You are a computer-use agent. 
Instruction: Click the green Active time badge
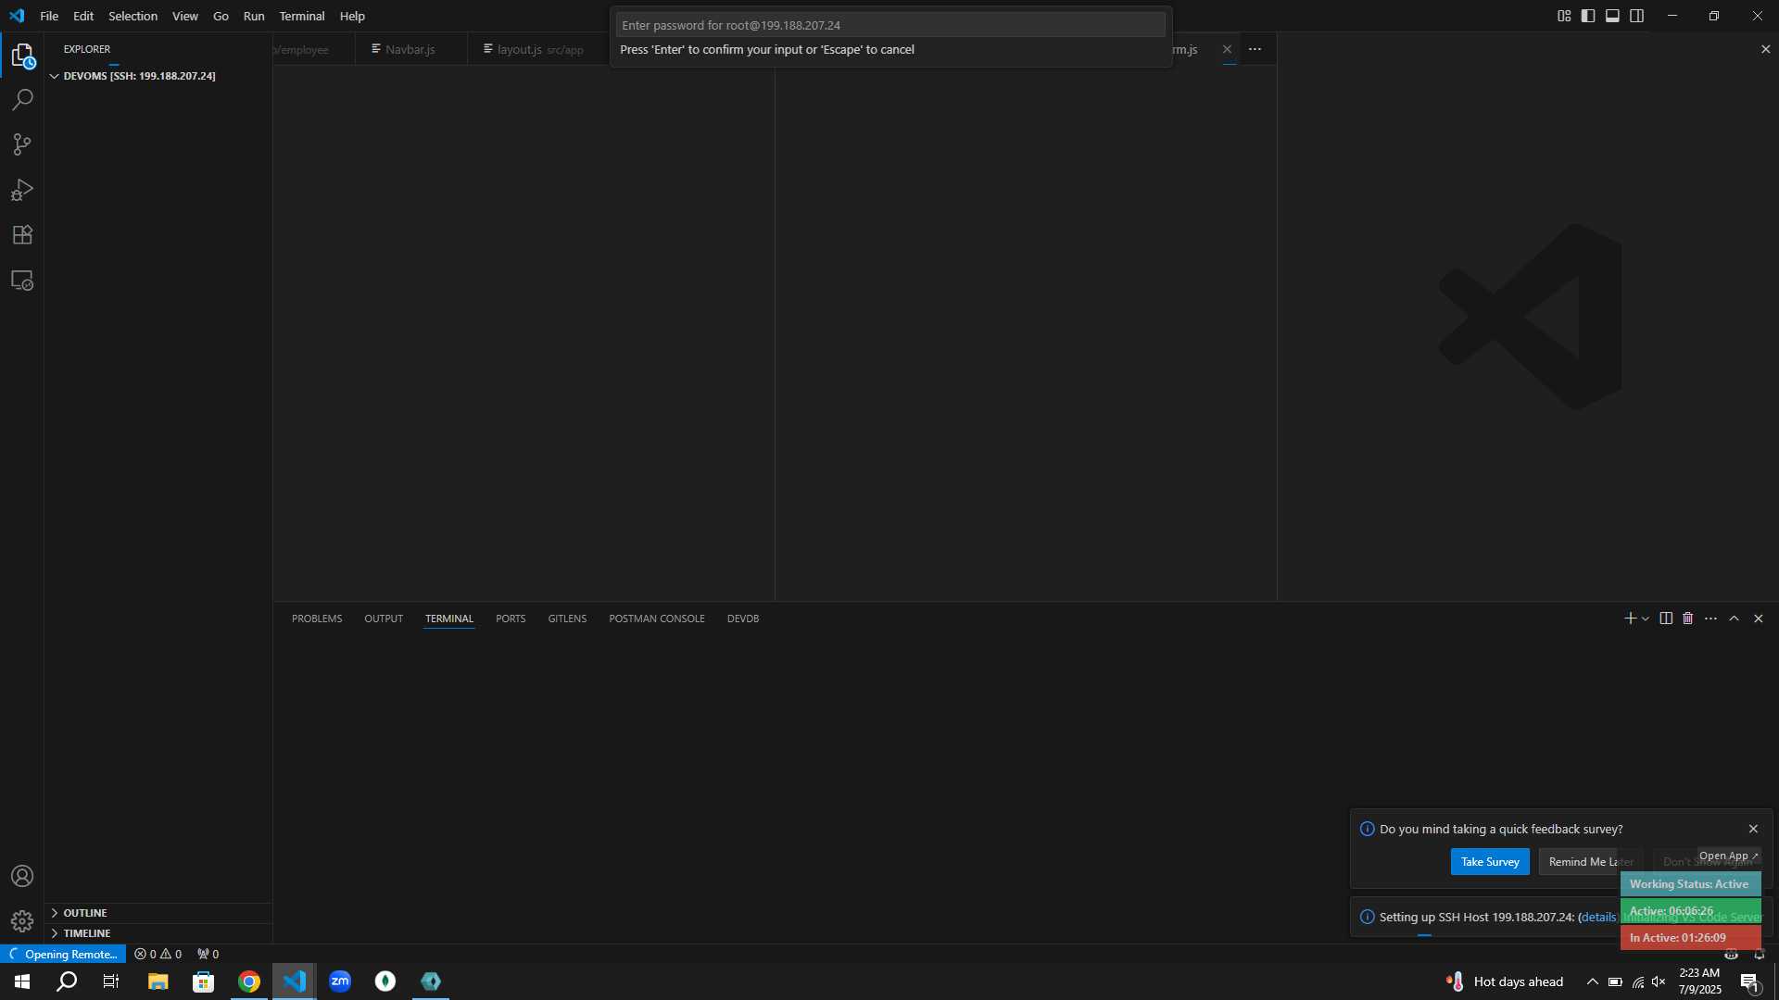click(1690, 911)
